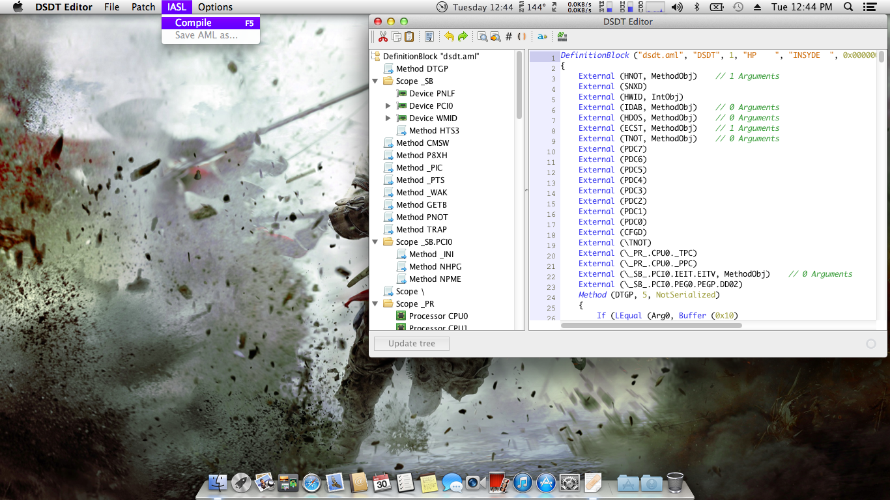890x500 pixels.
Task: Open App Store icon in Dock
Action: (x=546, y=482)
